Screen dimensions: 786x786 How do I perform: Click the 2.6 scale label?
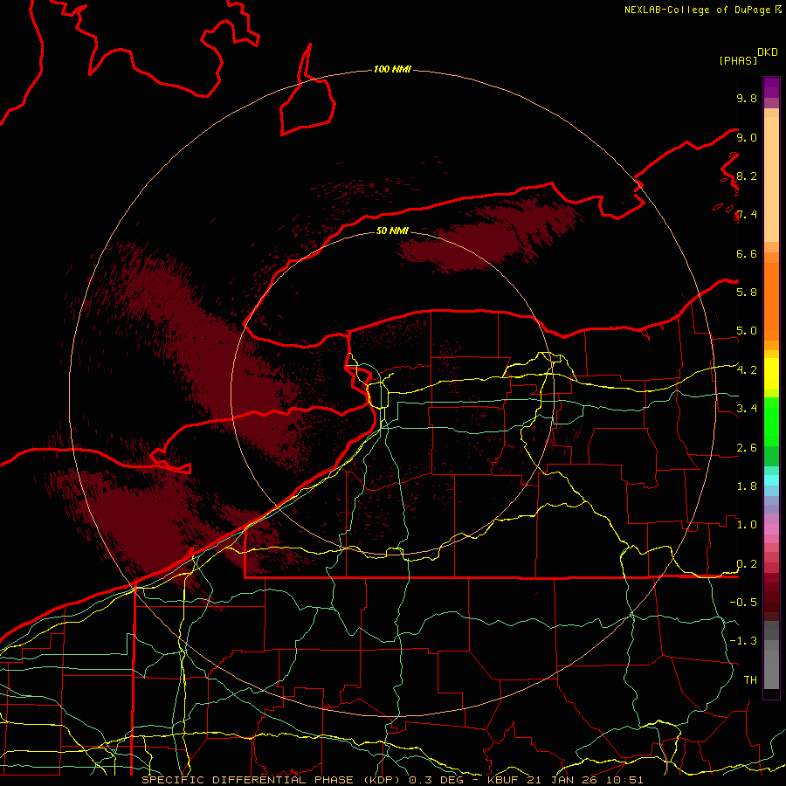pyautogui.click(x=747, y=448)
